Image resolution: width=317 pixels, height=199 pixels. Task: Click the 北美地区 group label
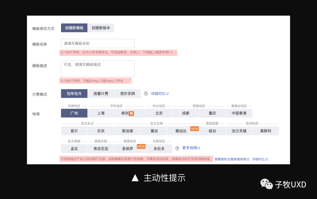pos(159,141)
